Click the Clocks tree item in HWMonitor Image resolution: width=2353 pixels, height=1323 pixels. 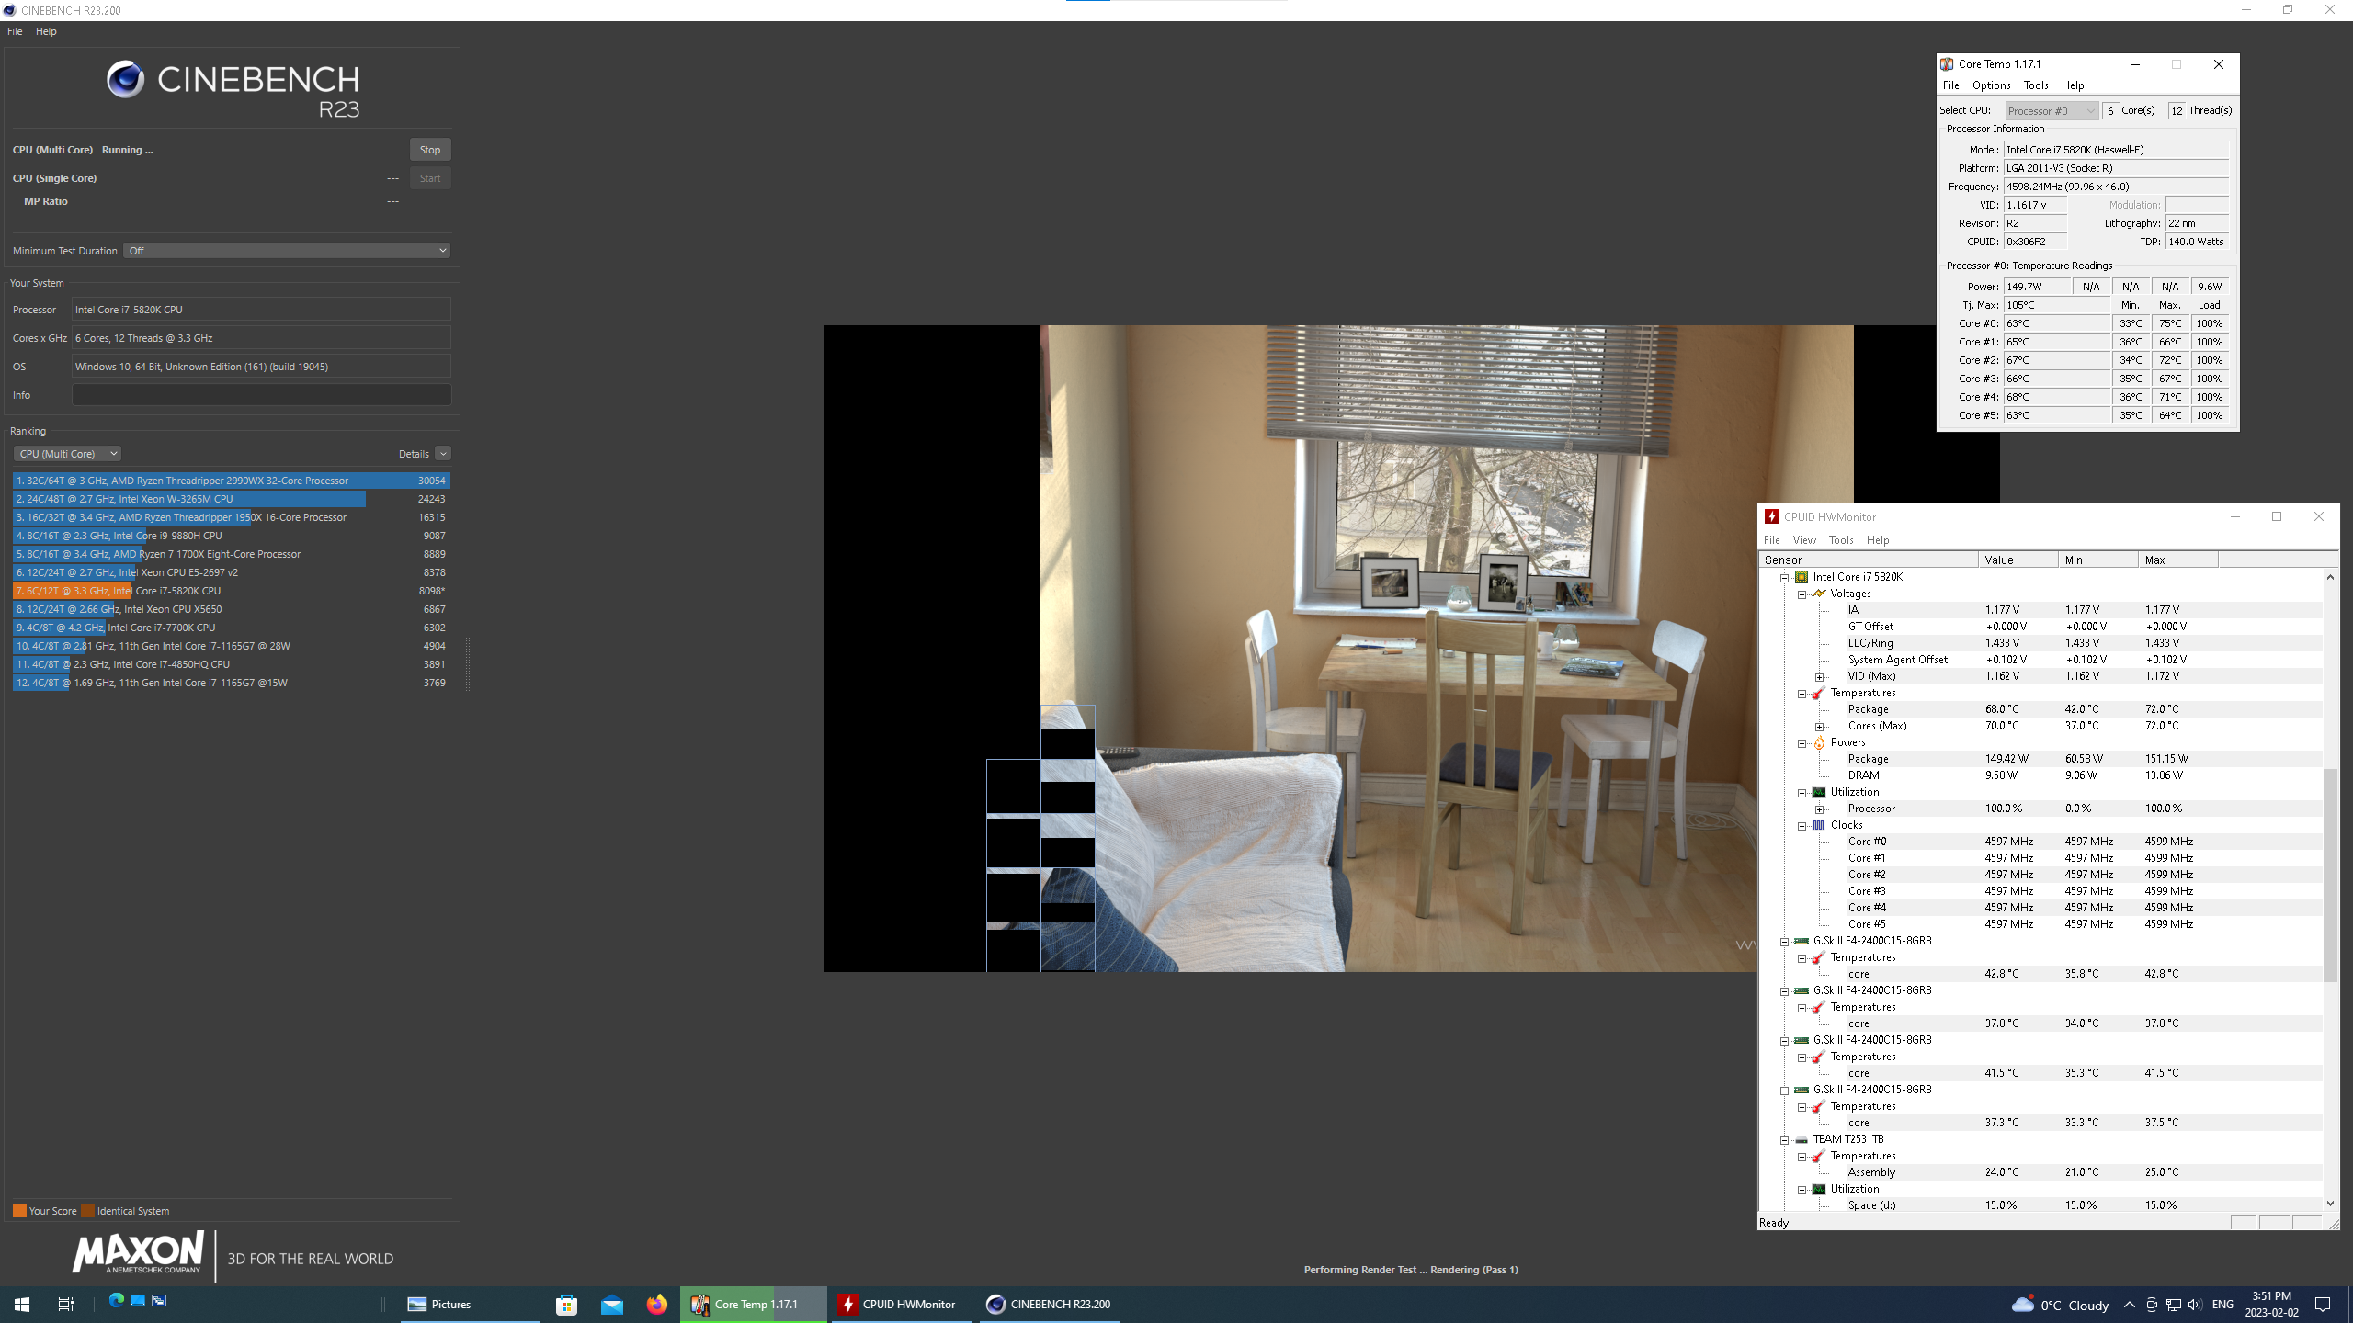tap(1847, 824)
